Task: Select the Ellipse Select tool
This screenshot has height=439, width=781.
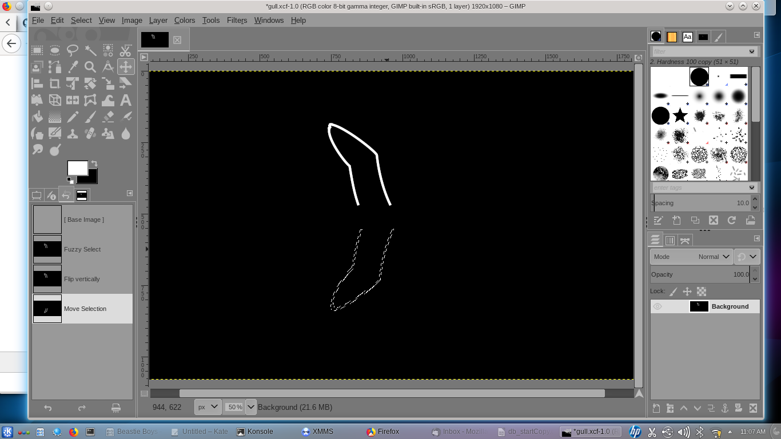Action: pyautogui.click(x=55, y=50)
